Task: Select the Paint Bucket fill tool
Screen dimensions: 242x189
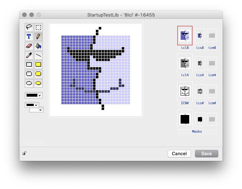Action: (38, 46)
